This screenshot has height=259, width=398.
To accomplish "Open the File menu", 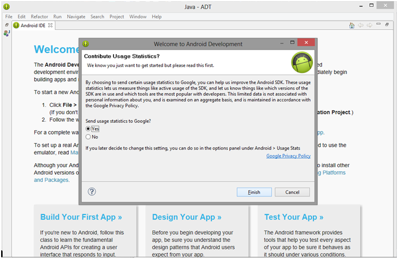I will 8,17.
